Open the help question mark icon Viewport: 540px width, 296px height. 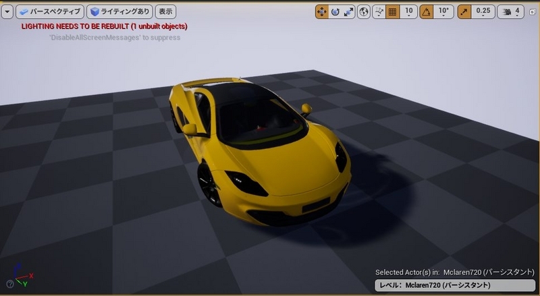(x=10, y=284)
